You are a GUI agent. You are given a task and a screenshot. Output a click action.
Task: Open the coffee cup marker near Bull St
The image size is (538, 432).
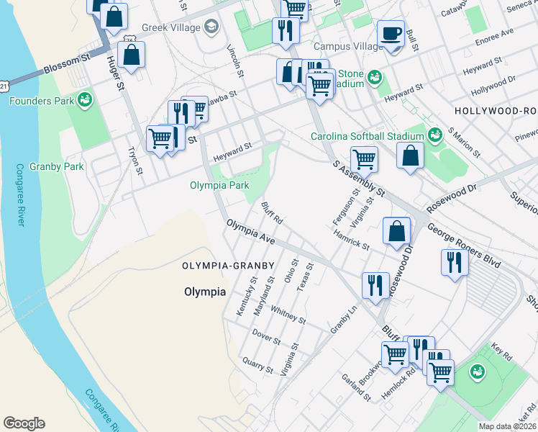[x=391, y=35]
